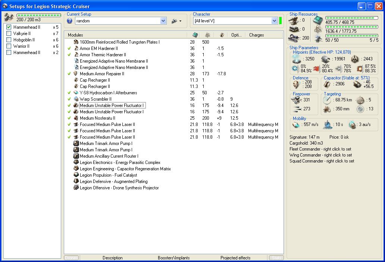
Task: Open the Boosters\Implants tab
Action: 173,258
